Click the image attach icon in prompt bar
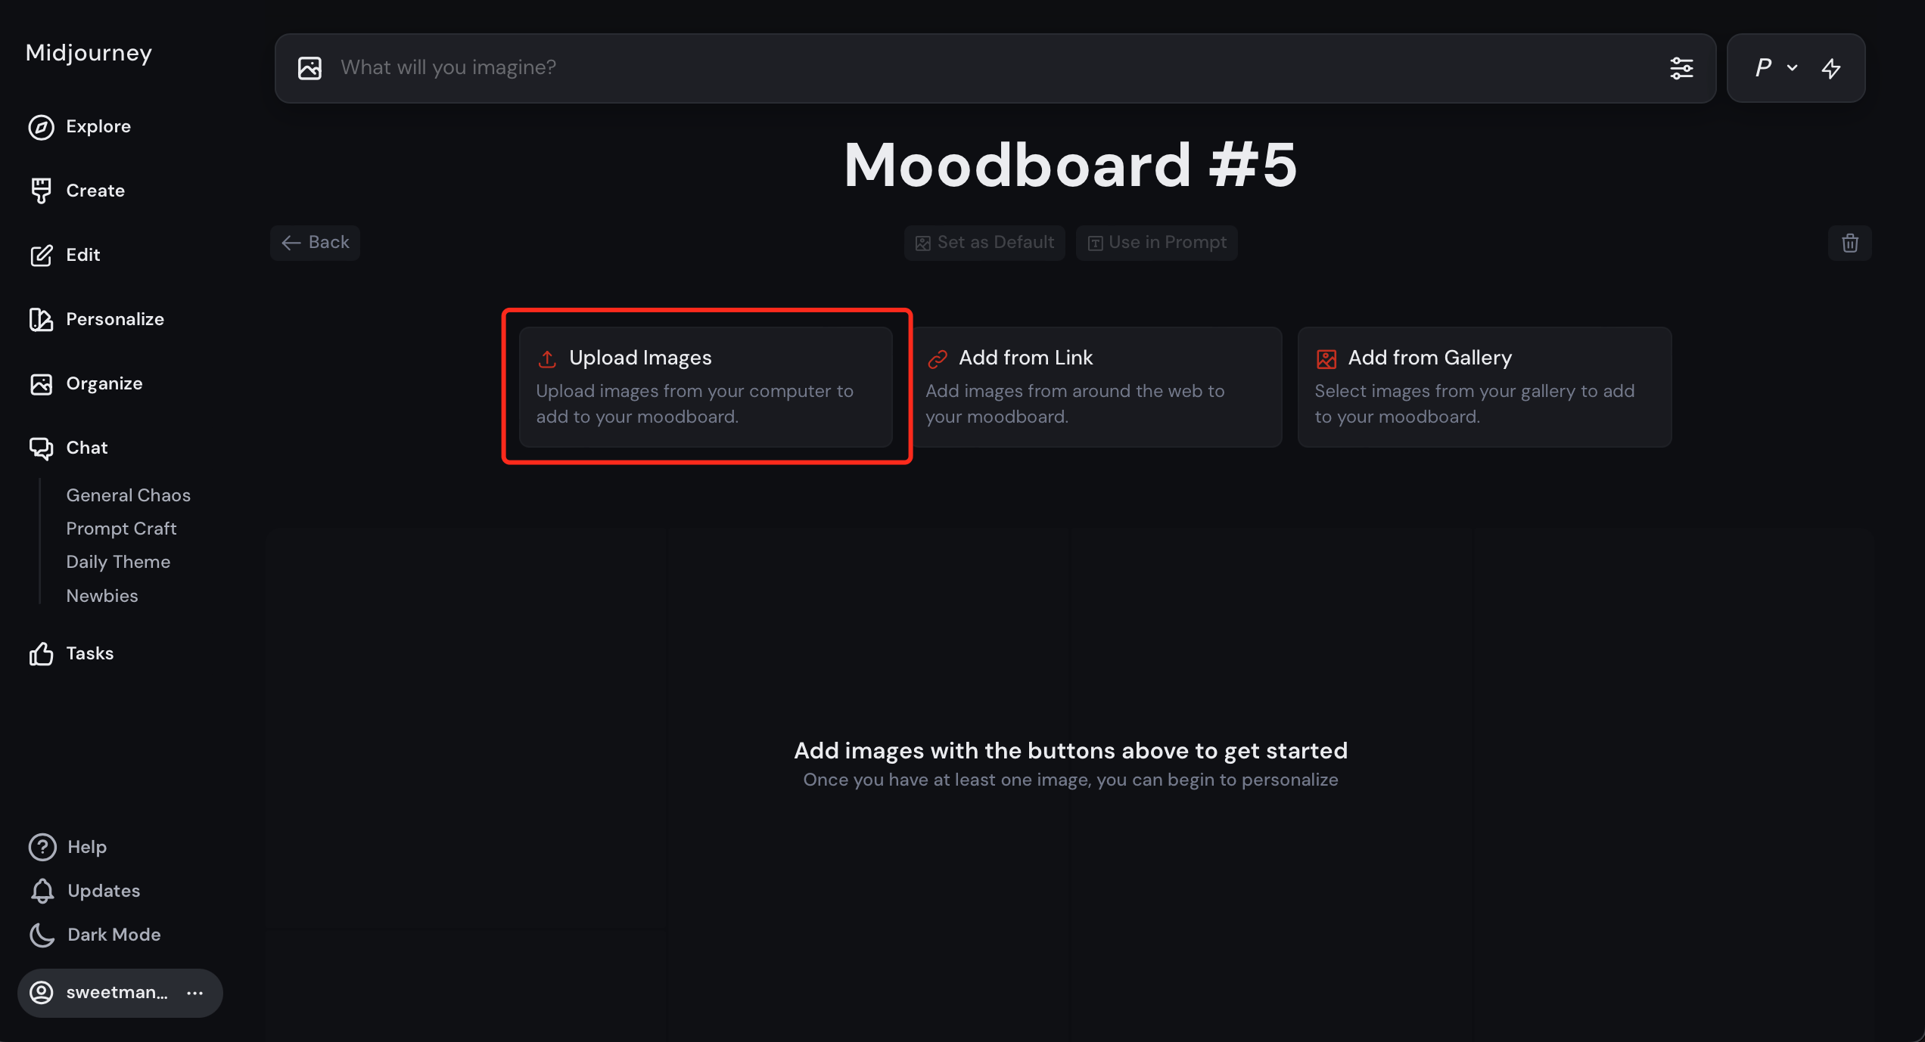The width and height of the screenshot is (1925, 1042). click(309, 68)
